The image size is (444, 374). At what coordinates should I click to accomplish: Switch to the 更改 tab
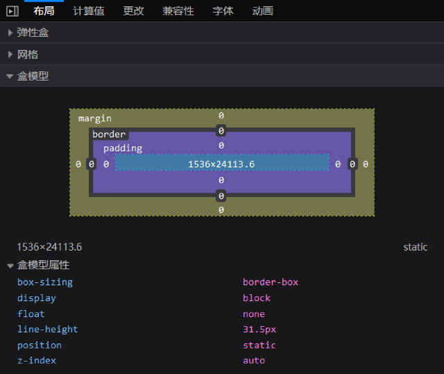click(134, 10)
